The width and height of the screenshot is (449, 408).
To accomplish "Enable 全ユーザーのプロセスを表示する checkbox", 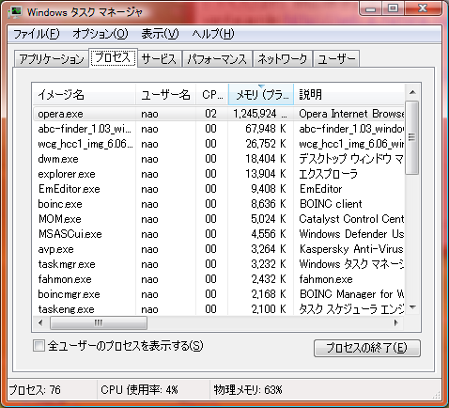I will (x=39, y=346).
